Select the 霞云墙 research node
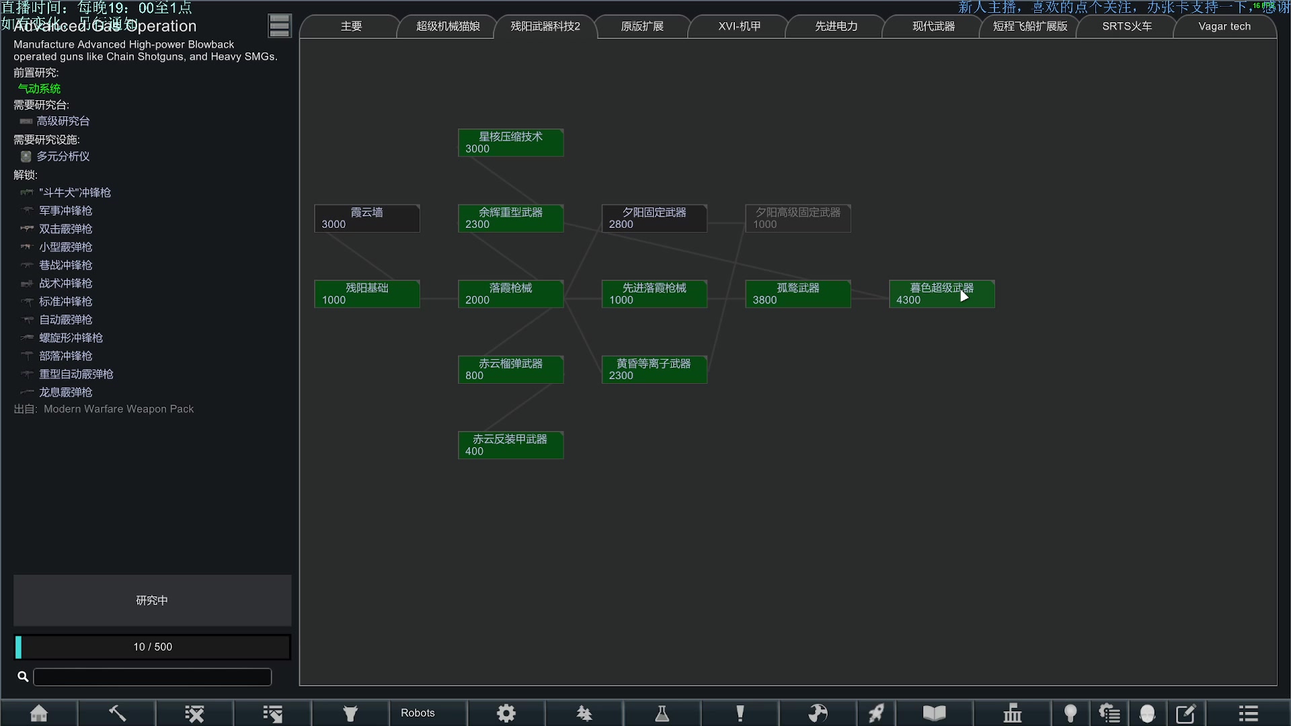This screenshot has height=726, width=1291. pyautogui.click(x=367, y=218)
